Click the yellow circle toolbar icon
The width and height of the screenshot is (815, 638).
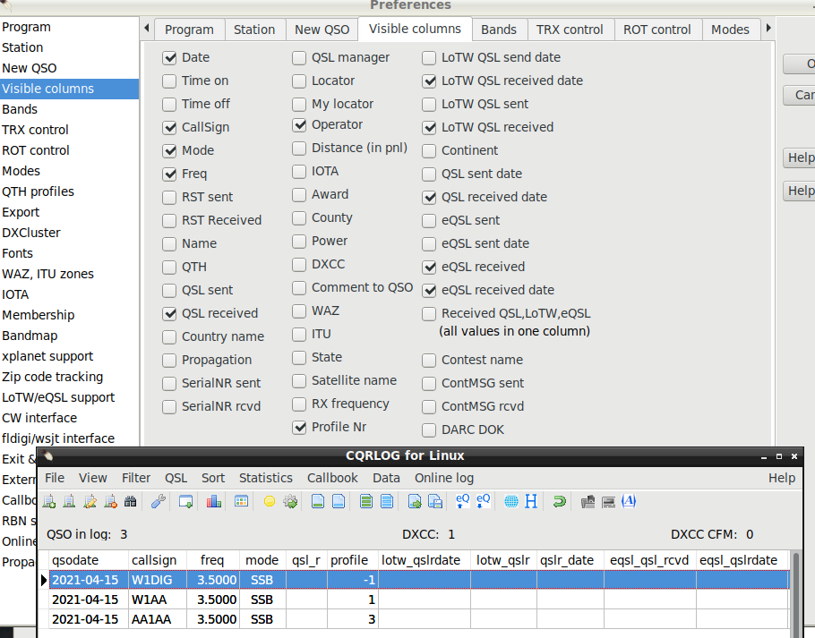[270, 501]
